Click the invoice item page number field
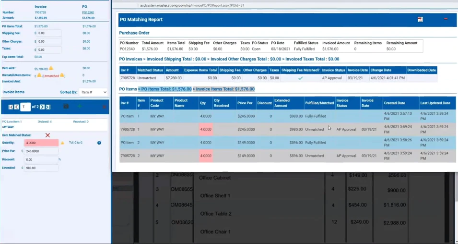Viewport: 458px width, 244px height. (25, 107)
